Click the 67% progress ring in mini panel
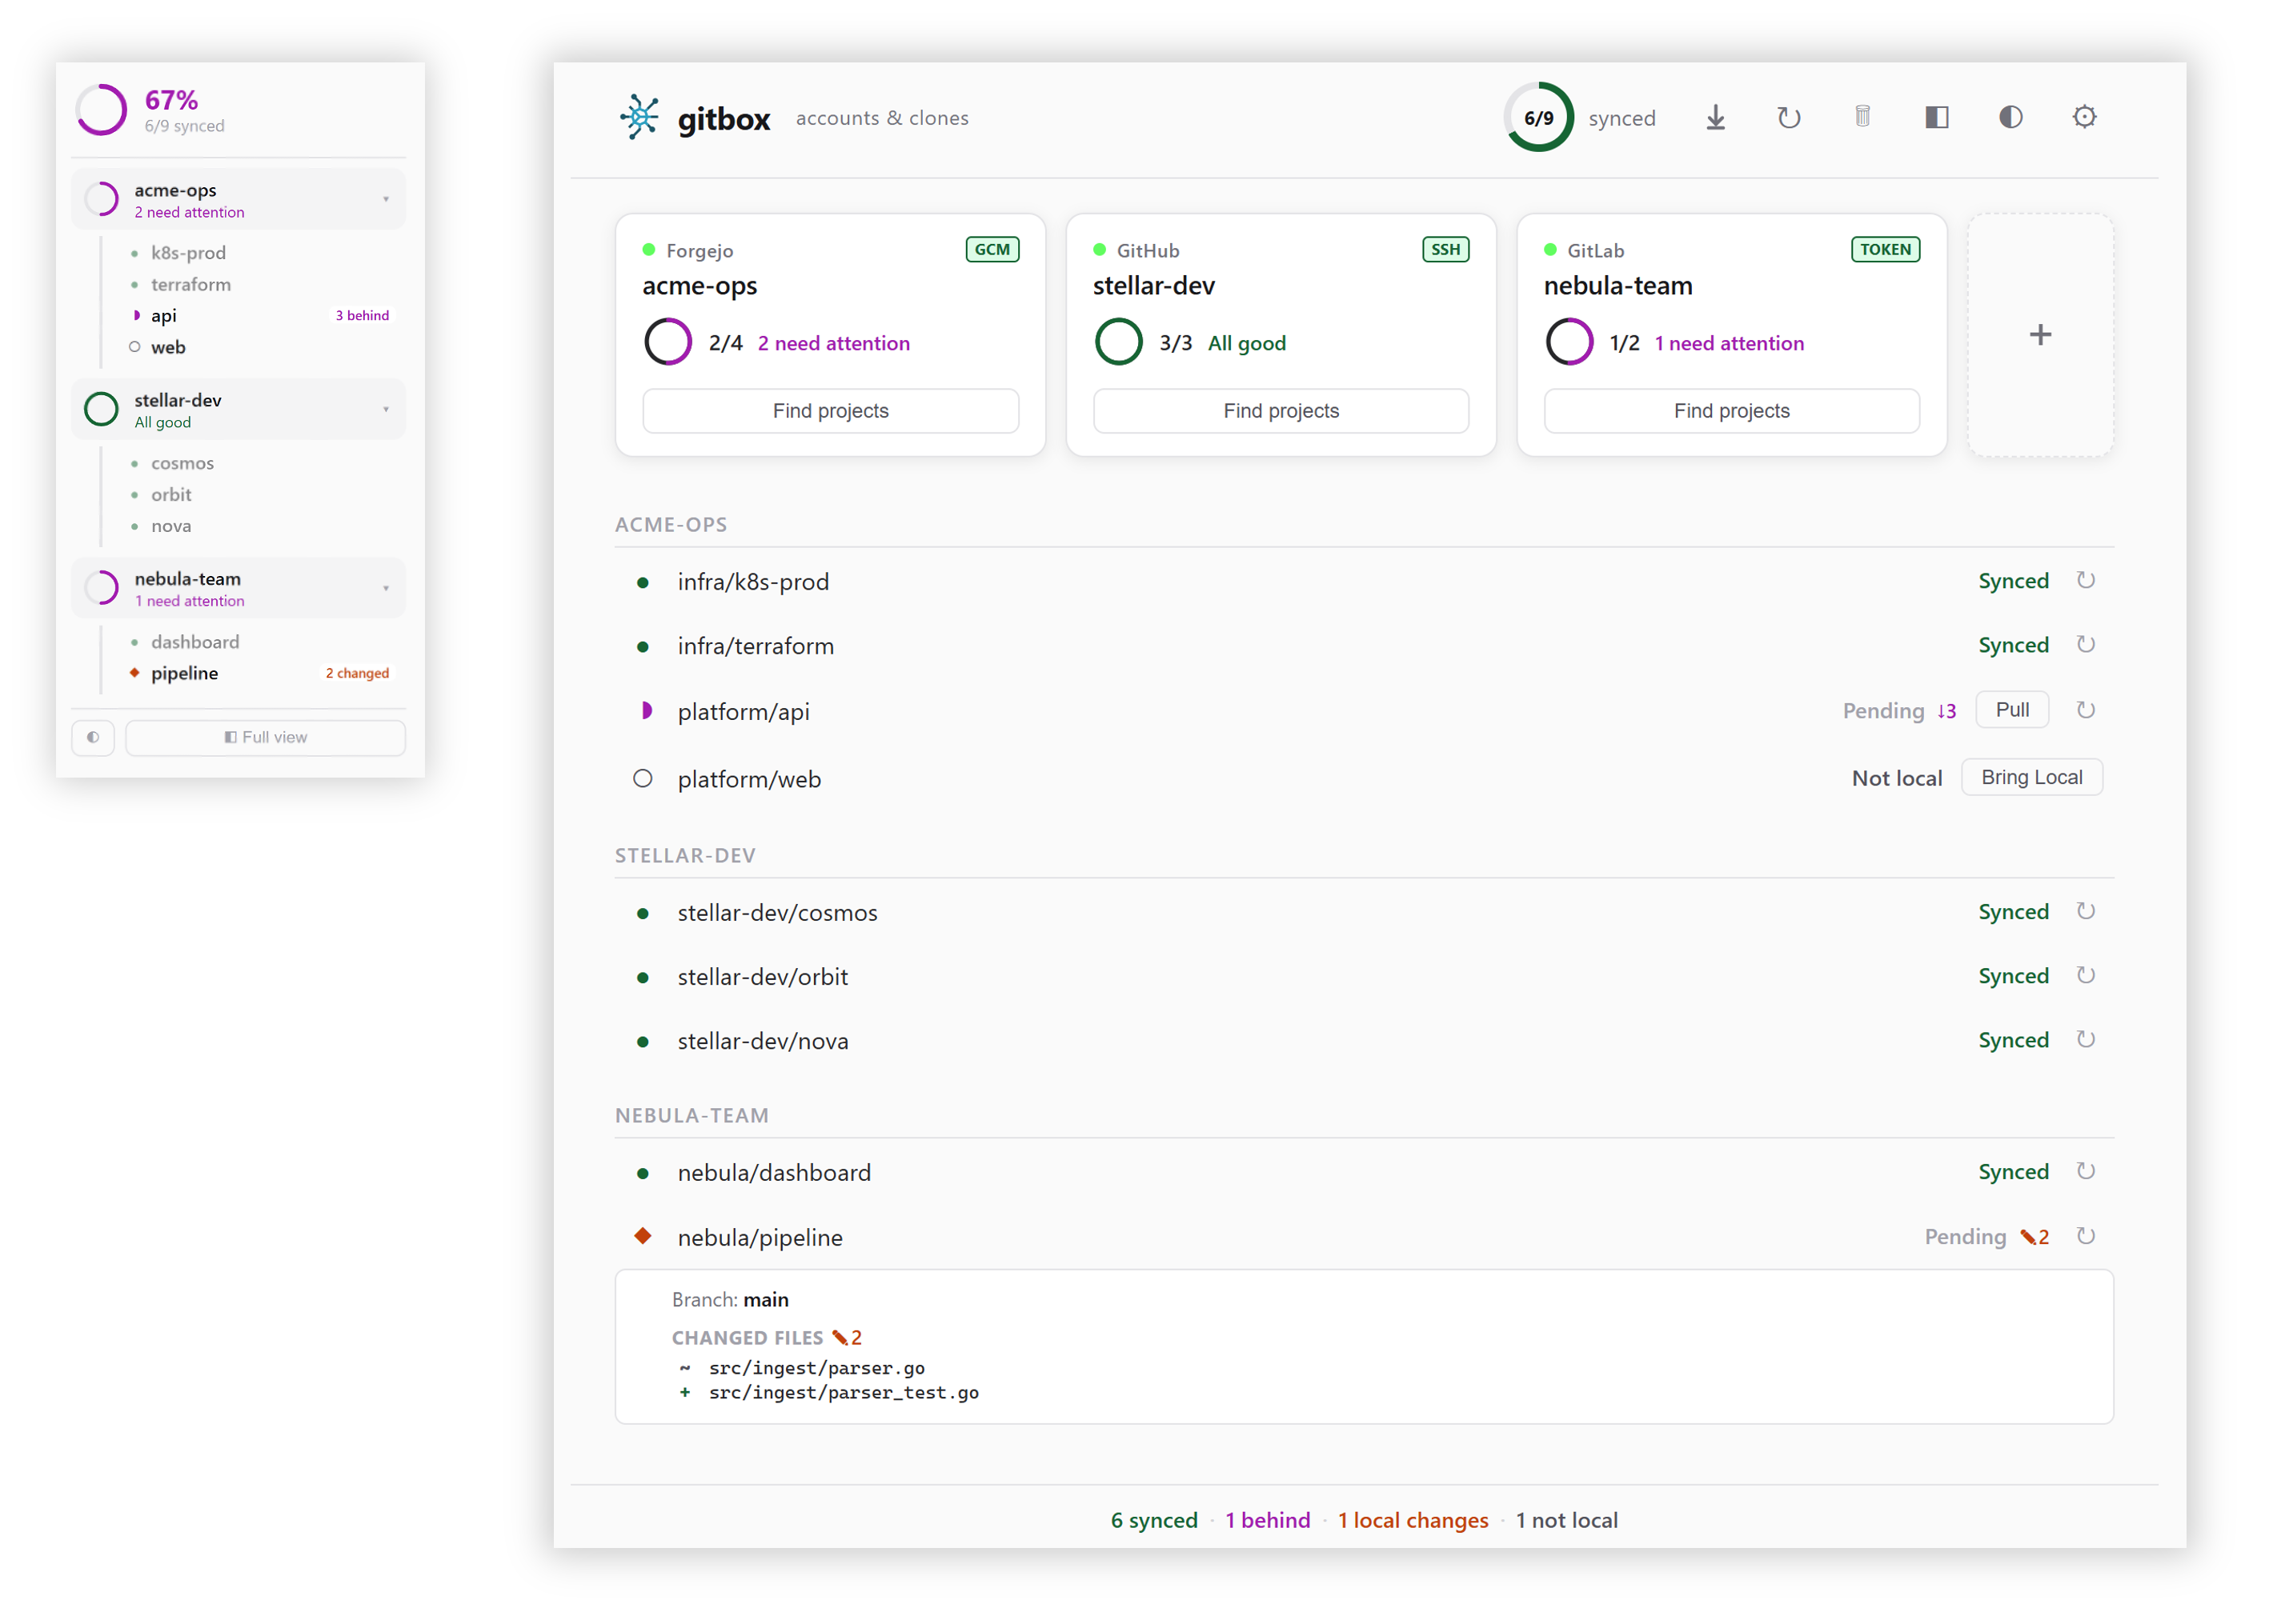The height and width of the screenshot is (1624, 2281). tap(101, 109)
